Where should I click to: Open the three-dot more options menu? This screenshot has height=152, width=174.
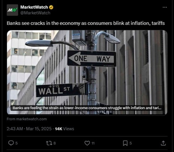coord(165,7)
